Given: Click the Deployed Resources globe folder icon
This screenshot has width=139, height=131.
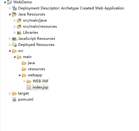Looking at the screenshot, I should (14, 45).
